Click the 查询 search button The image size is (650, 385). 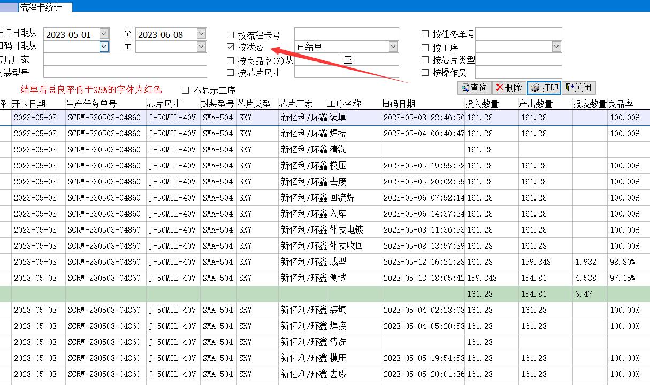474,88
